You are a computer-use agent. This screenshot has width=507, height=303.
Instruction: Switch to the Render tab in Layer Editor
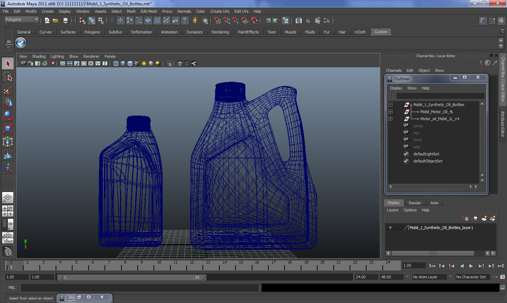pos(415,203)
